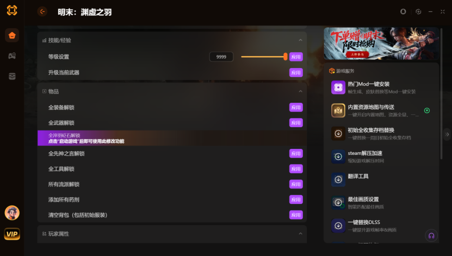Click the 内置资源地图与传送 map icon
The height and width of the screenshot is (256, 452).
338,110
